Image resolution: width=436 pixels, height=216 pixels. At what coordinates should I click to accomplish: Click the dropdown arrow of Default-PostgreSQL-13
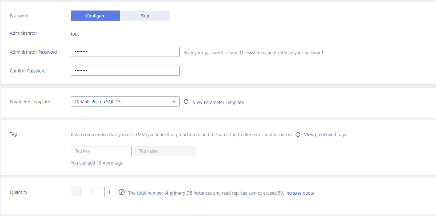(174, 102)
